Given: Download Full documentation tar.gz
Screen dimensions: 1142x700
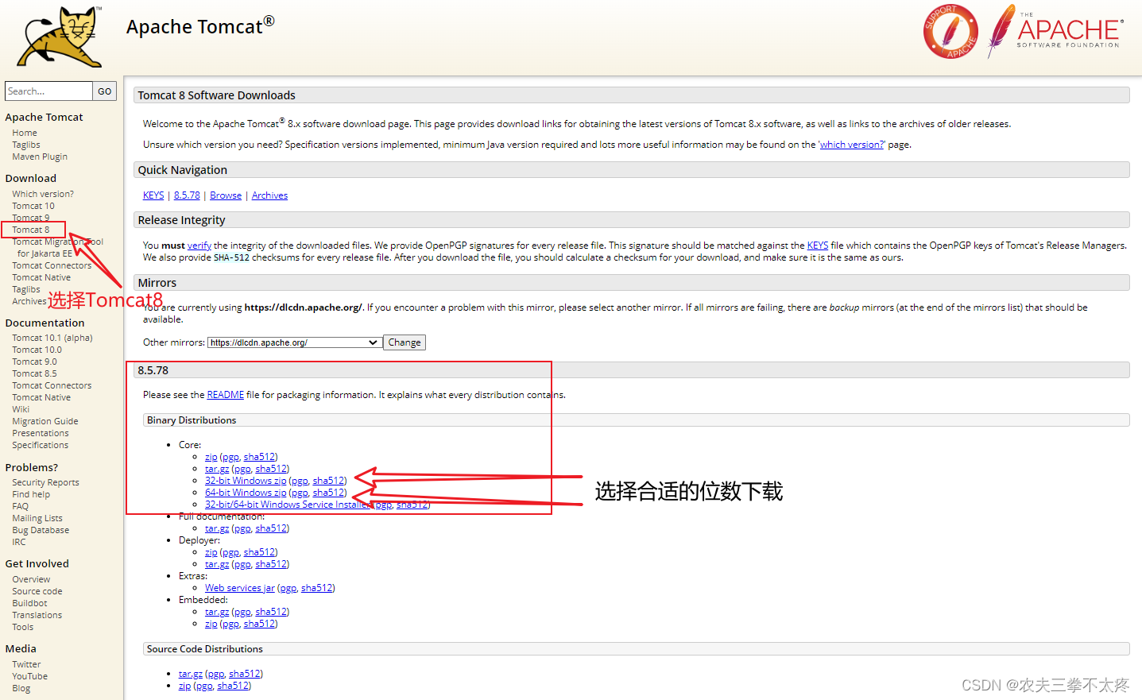Looking at the screenshot, I should pos(217,528).
